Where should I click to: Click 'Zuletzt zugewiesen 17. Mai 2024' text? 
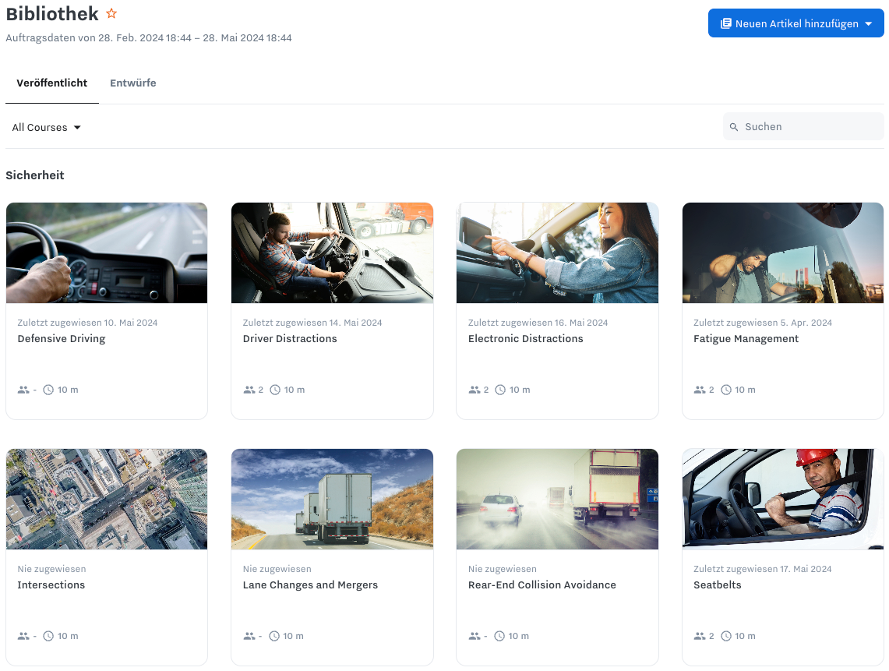click(763, 569)
